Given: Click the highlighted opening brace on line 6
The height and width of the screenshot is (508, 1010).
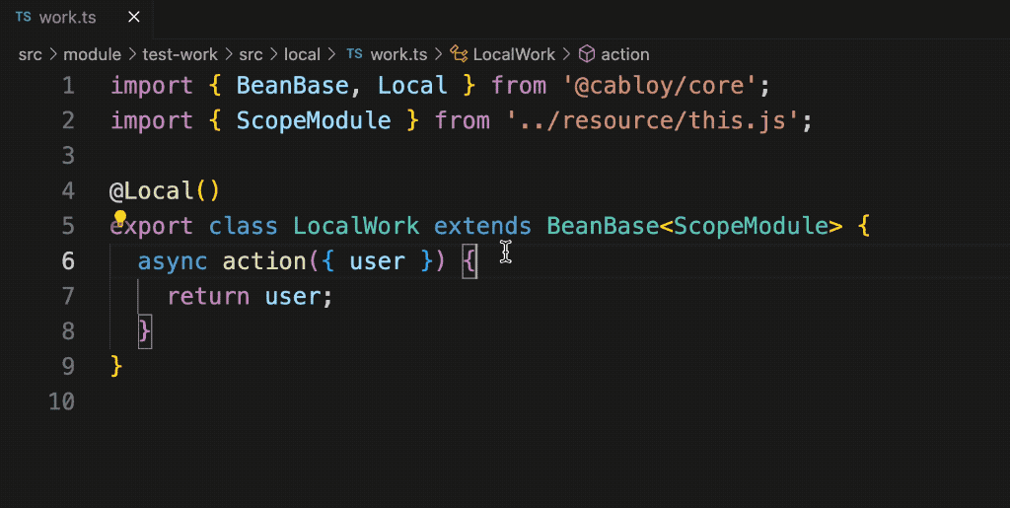Looking at the screenshot, I should click(x=469, y=260).
